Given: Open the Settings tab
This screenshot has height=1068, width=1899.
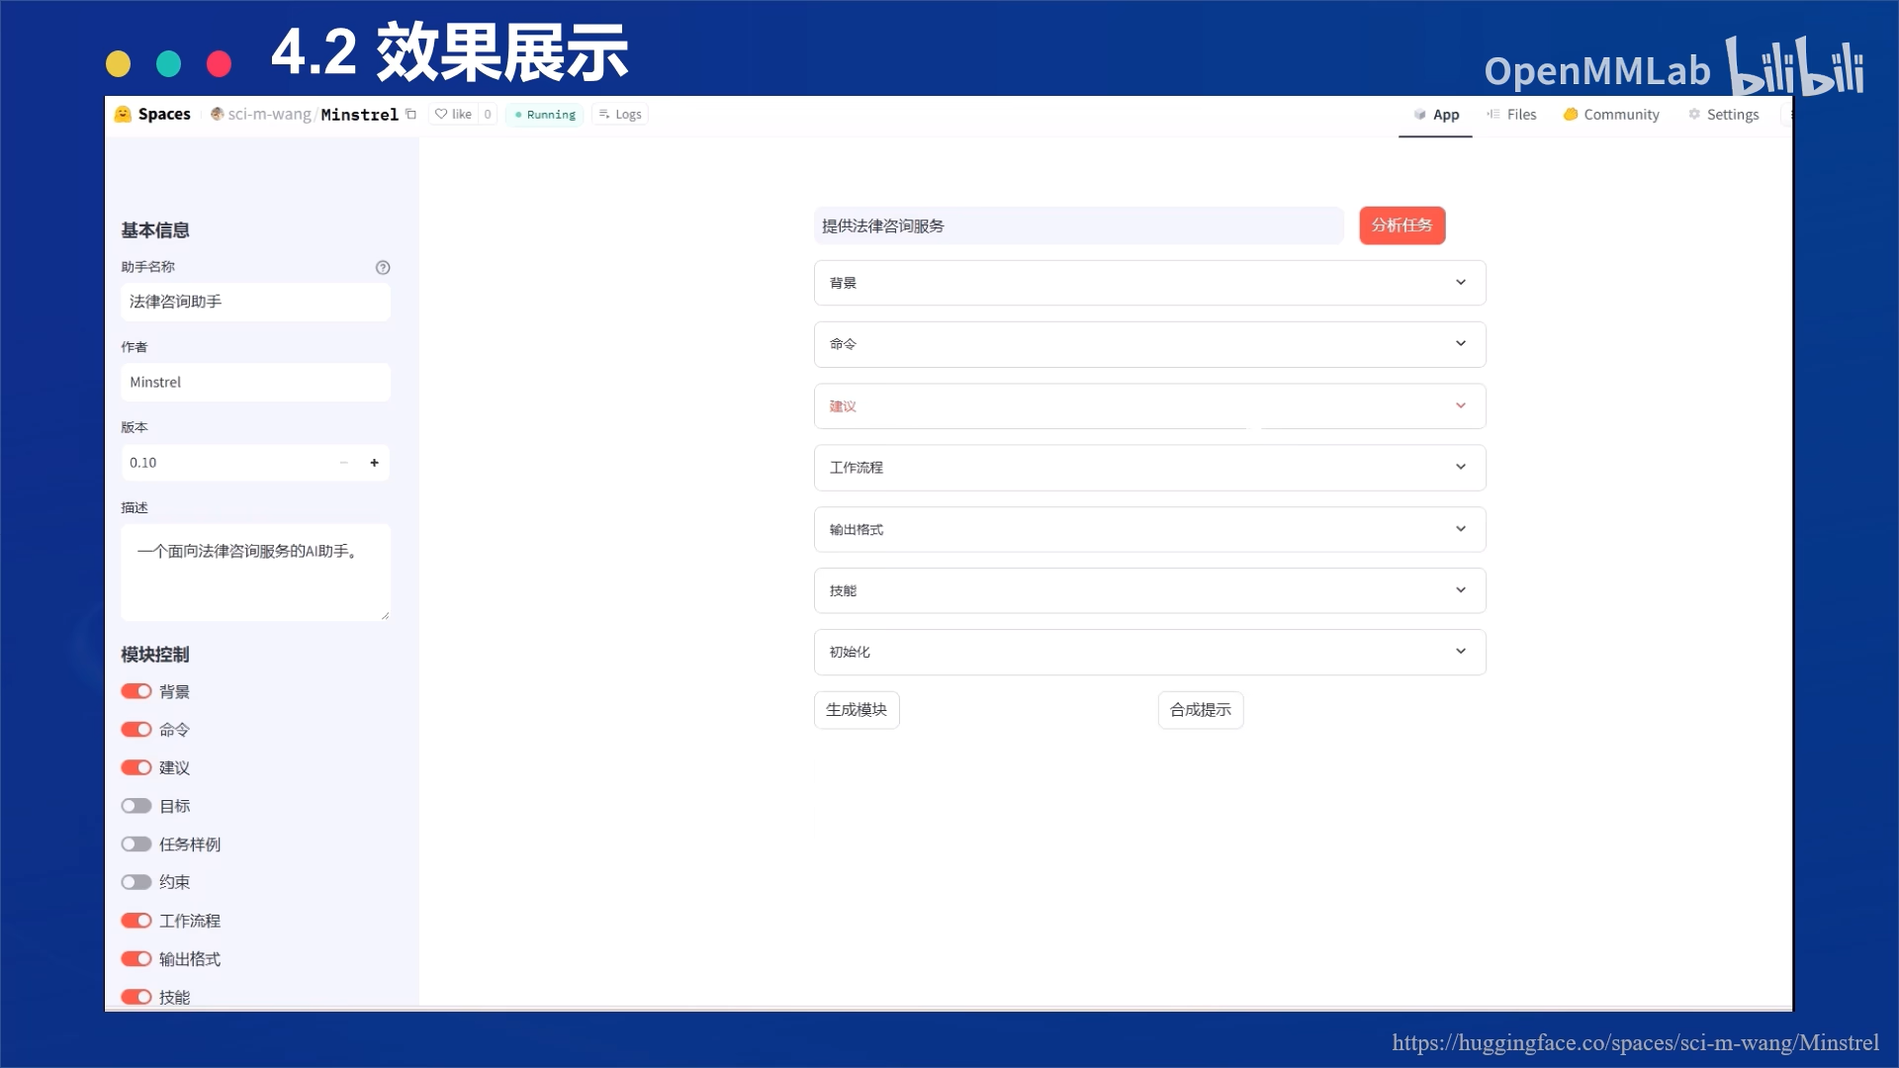Looking at the screenshot, I should click(1724, 115).
